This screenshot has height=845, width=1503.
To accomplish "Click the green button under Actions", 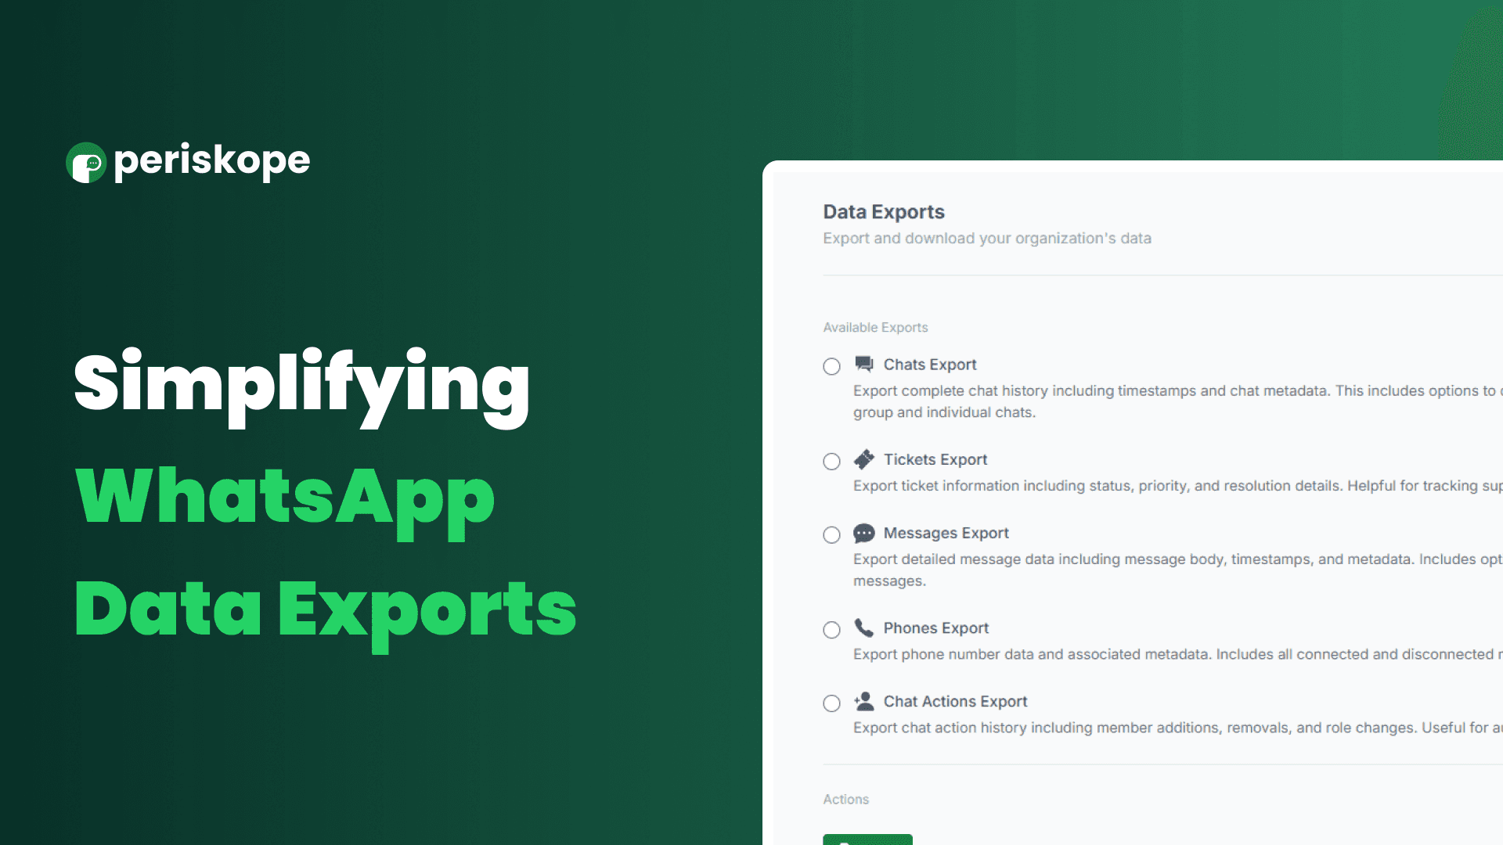I will tap(867, 840).
